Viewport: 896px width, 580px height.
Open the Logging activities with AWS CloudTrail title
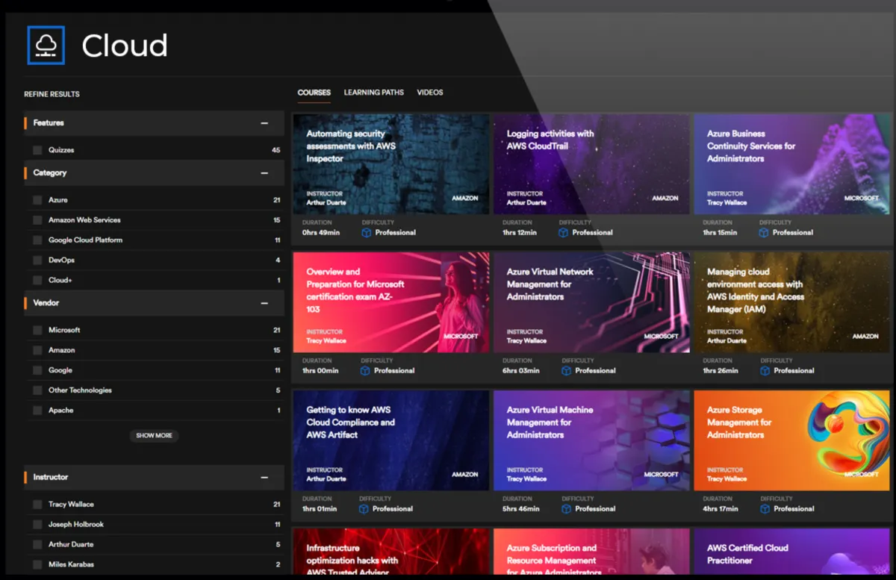pyautogui.click(x=550, y=140)
